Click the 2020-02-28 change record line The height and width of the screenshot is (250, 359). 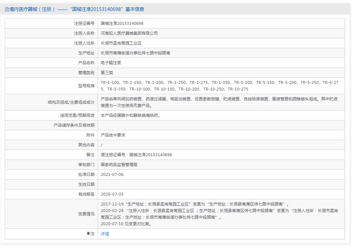(x=219, y=214)
